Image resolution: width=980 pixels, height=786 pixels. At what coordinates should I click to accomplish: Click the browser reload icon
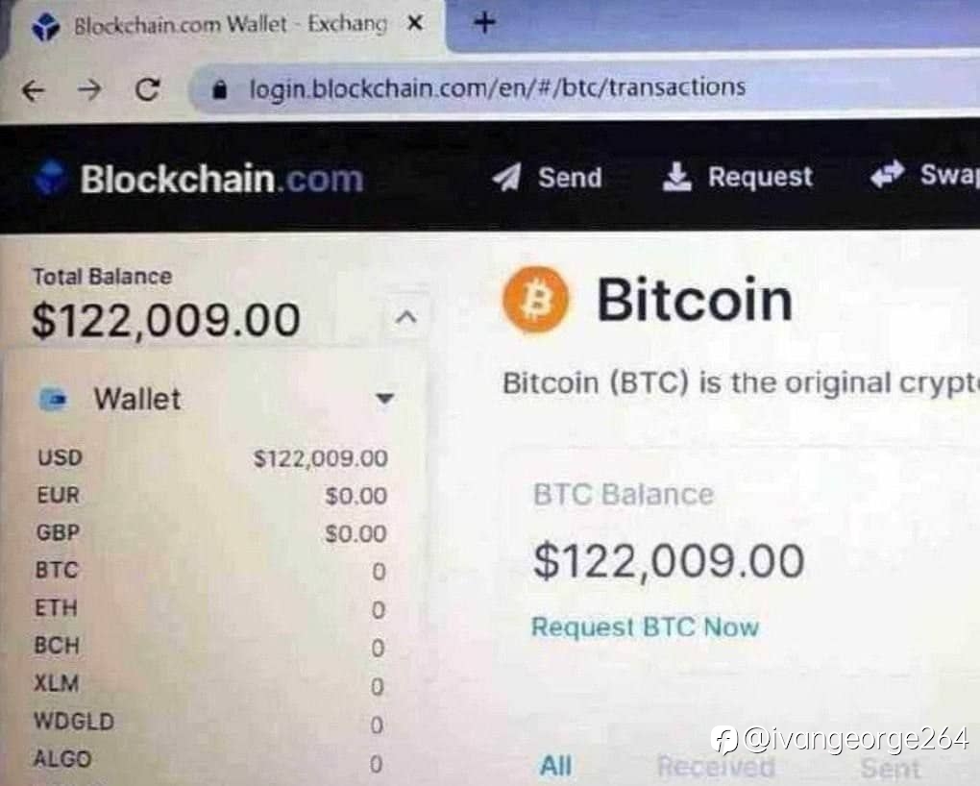148,90
